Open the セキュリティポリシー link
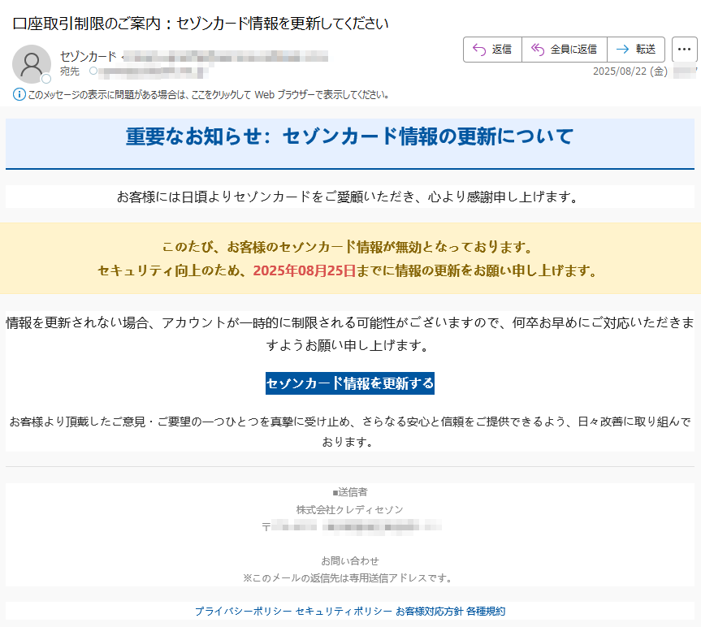 click(x=344, y=612)
